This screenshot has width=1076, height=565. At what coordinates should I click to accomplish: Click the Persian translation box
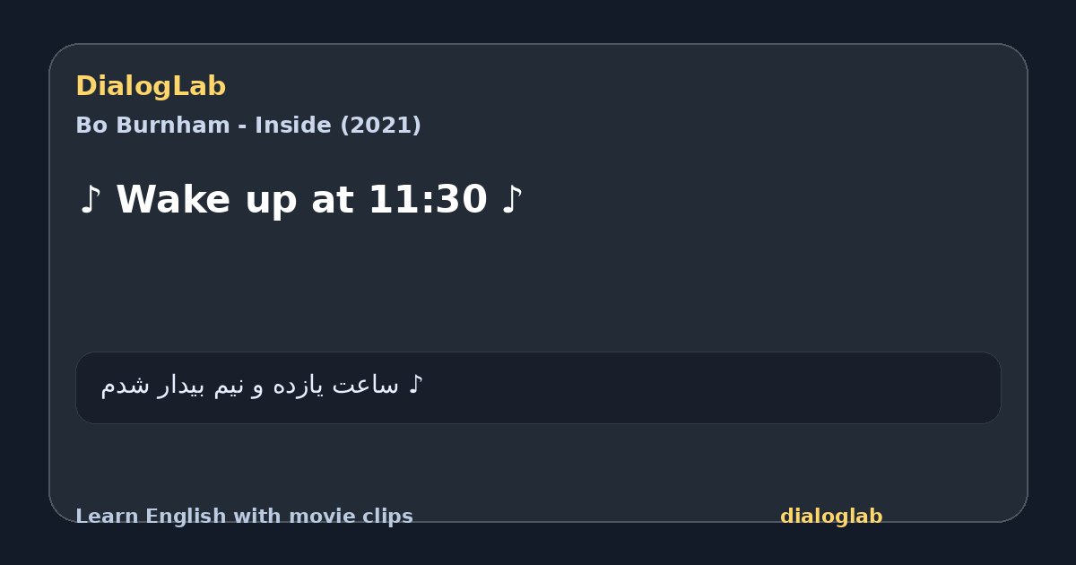[538, 387]
